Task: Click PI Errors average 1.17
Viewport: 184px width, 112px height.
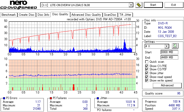Action: [x=38, y=102]
